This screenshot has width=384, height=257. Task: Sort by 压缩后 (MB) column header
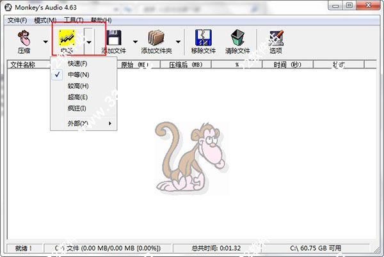point(186,65)
